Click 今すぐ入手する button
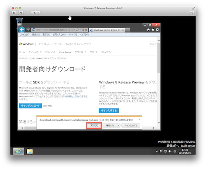This screenshot has height=169, width=206. point(109,111)
